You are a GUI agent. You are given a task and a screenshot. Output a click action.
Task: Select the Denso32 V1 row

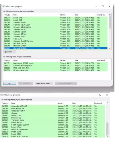[53, 115]
